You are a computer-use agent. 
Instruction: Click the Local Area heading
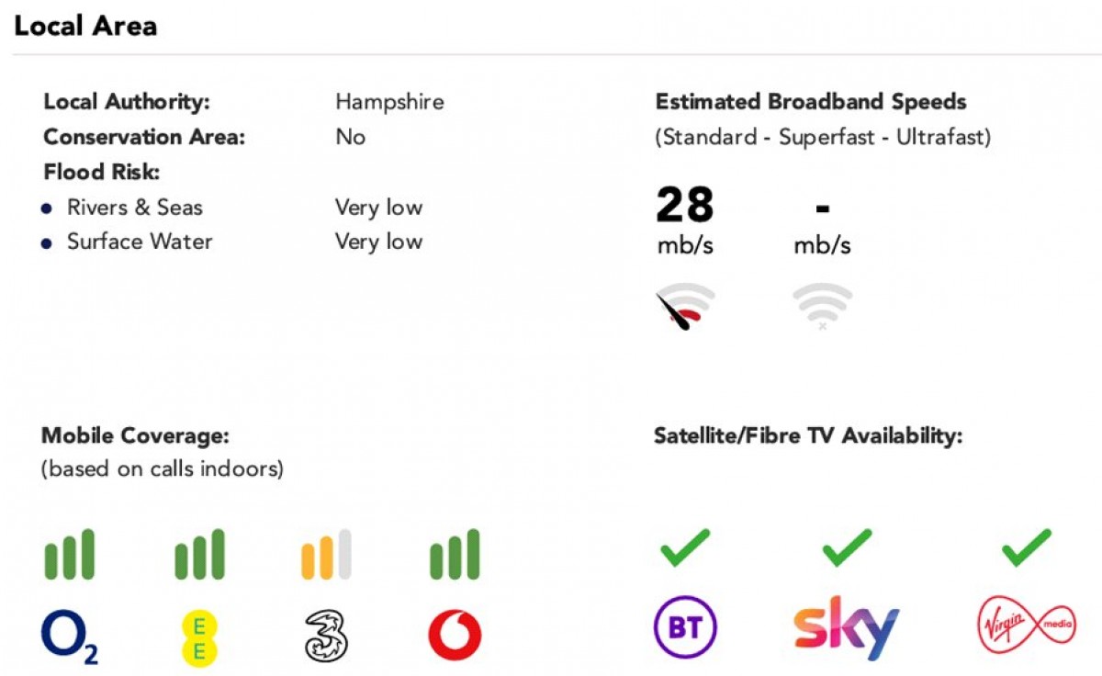point(85,26)
